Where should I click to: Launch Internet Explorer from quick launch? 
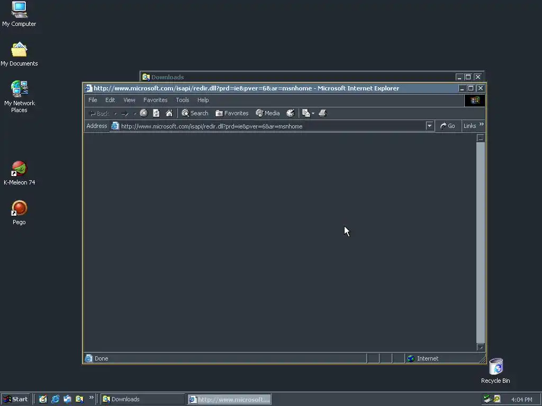55,399
